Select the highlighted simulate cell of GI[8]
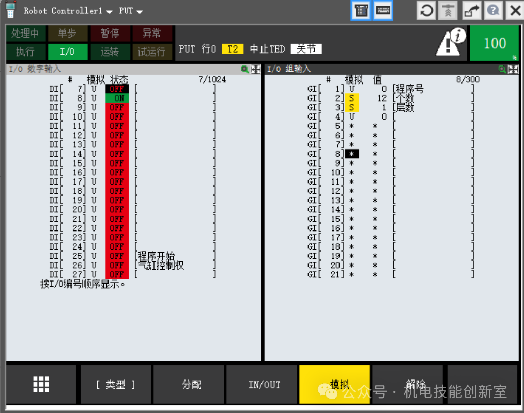The height and width of the screenshot is (413, 524). (x=352, y=154)
